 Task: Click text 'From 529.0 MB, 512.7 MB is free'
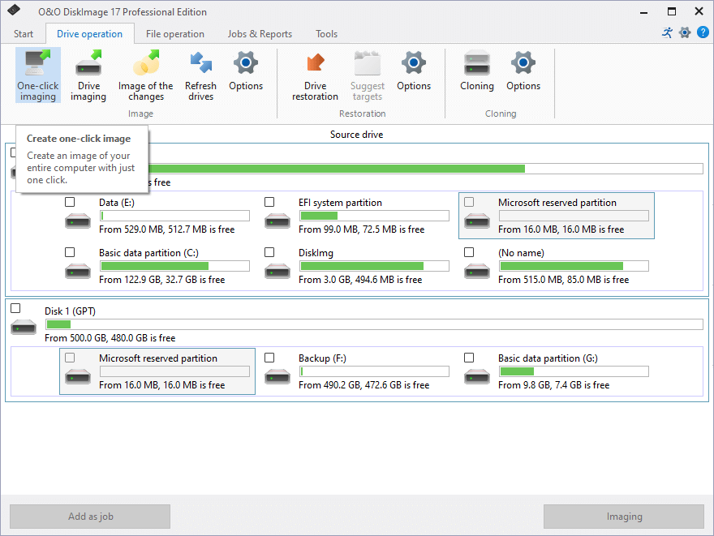tap(166, 229)
